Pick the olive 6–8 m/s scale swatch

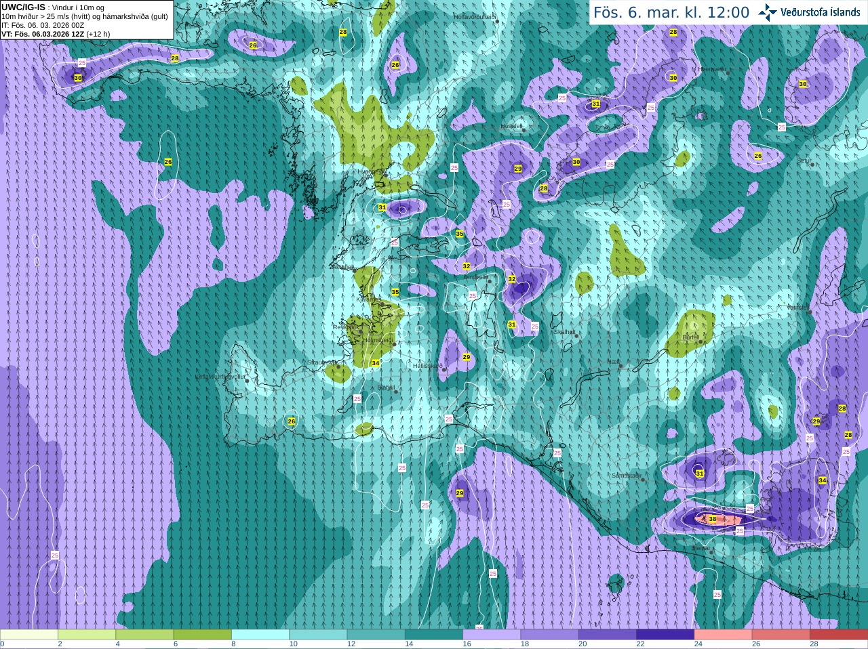click(203, 635)
